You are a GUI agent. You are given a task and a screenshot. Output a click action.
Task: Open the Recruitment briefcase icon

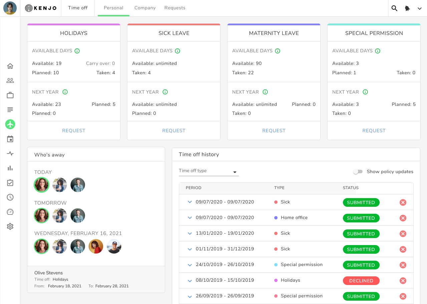point(10,95)
